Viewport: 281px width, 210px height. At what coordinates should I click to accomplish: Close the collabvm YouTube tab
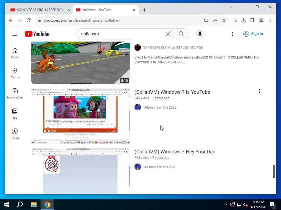134,10
